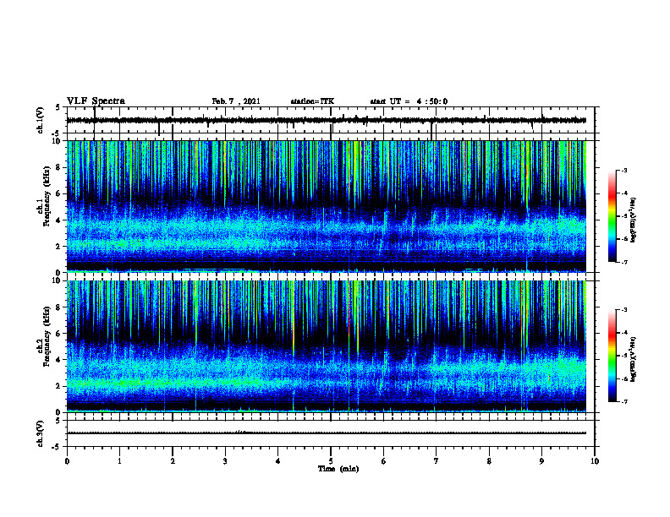The image size is (670, 517).
Task: Click time axis tick label "10"
Action: pyautogui.click(x=595, y=461)
